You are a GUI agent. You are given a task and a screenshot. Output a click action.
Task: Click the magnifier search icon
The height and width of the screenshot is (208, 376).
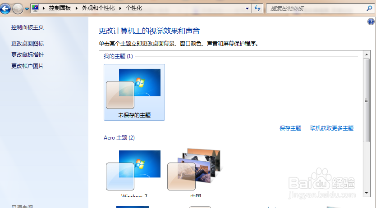tap(369, 9)
